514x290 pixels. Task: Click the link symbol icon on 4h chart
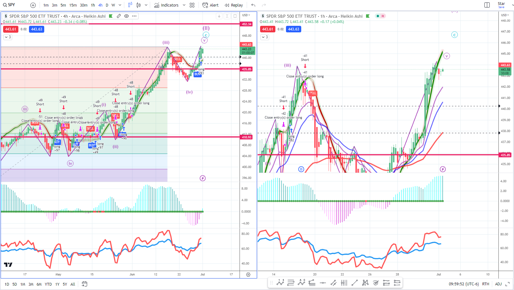[119, 16]
